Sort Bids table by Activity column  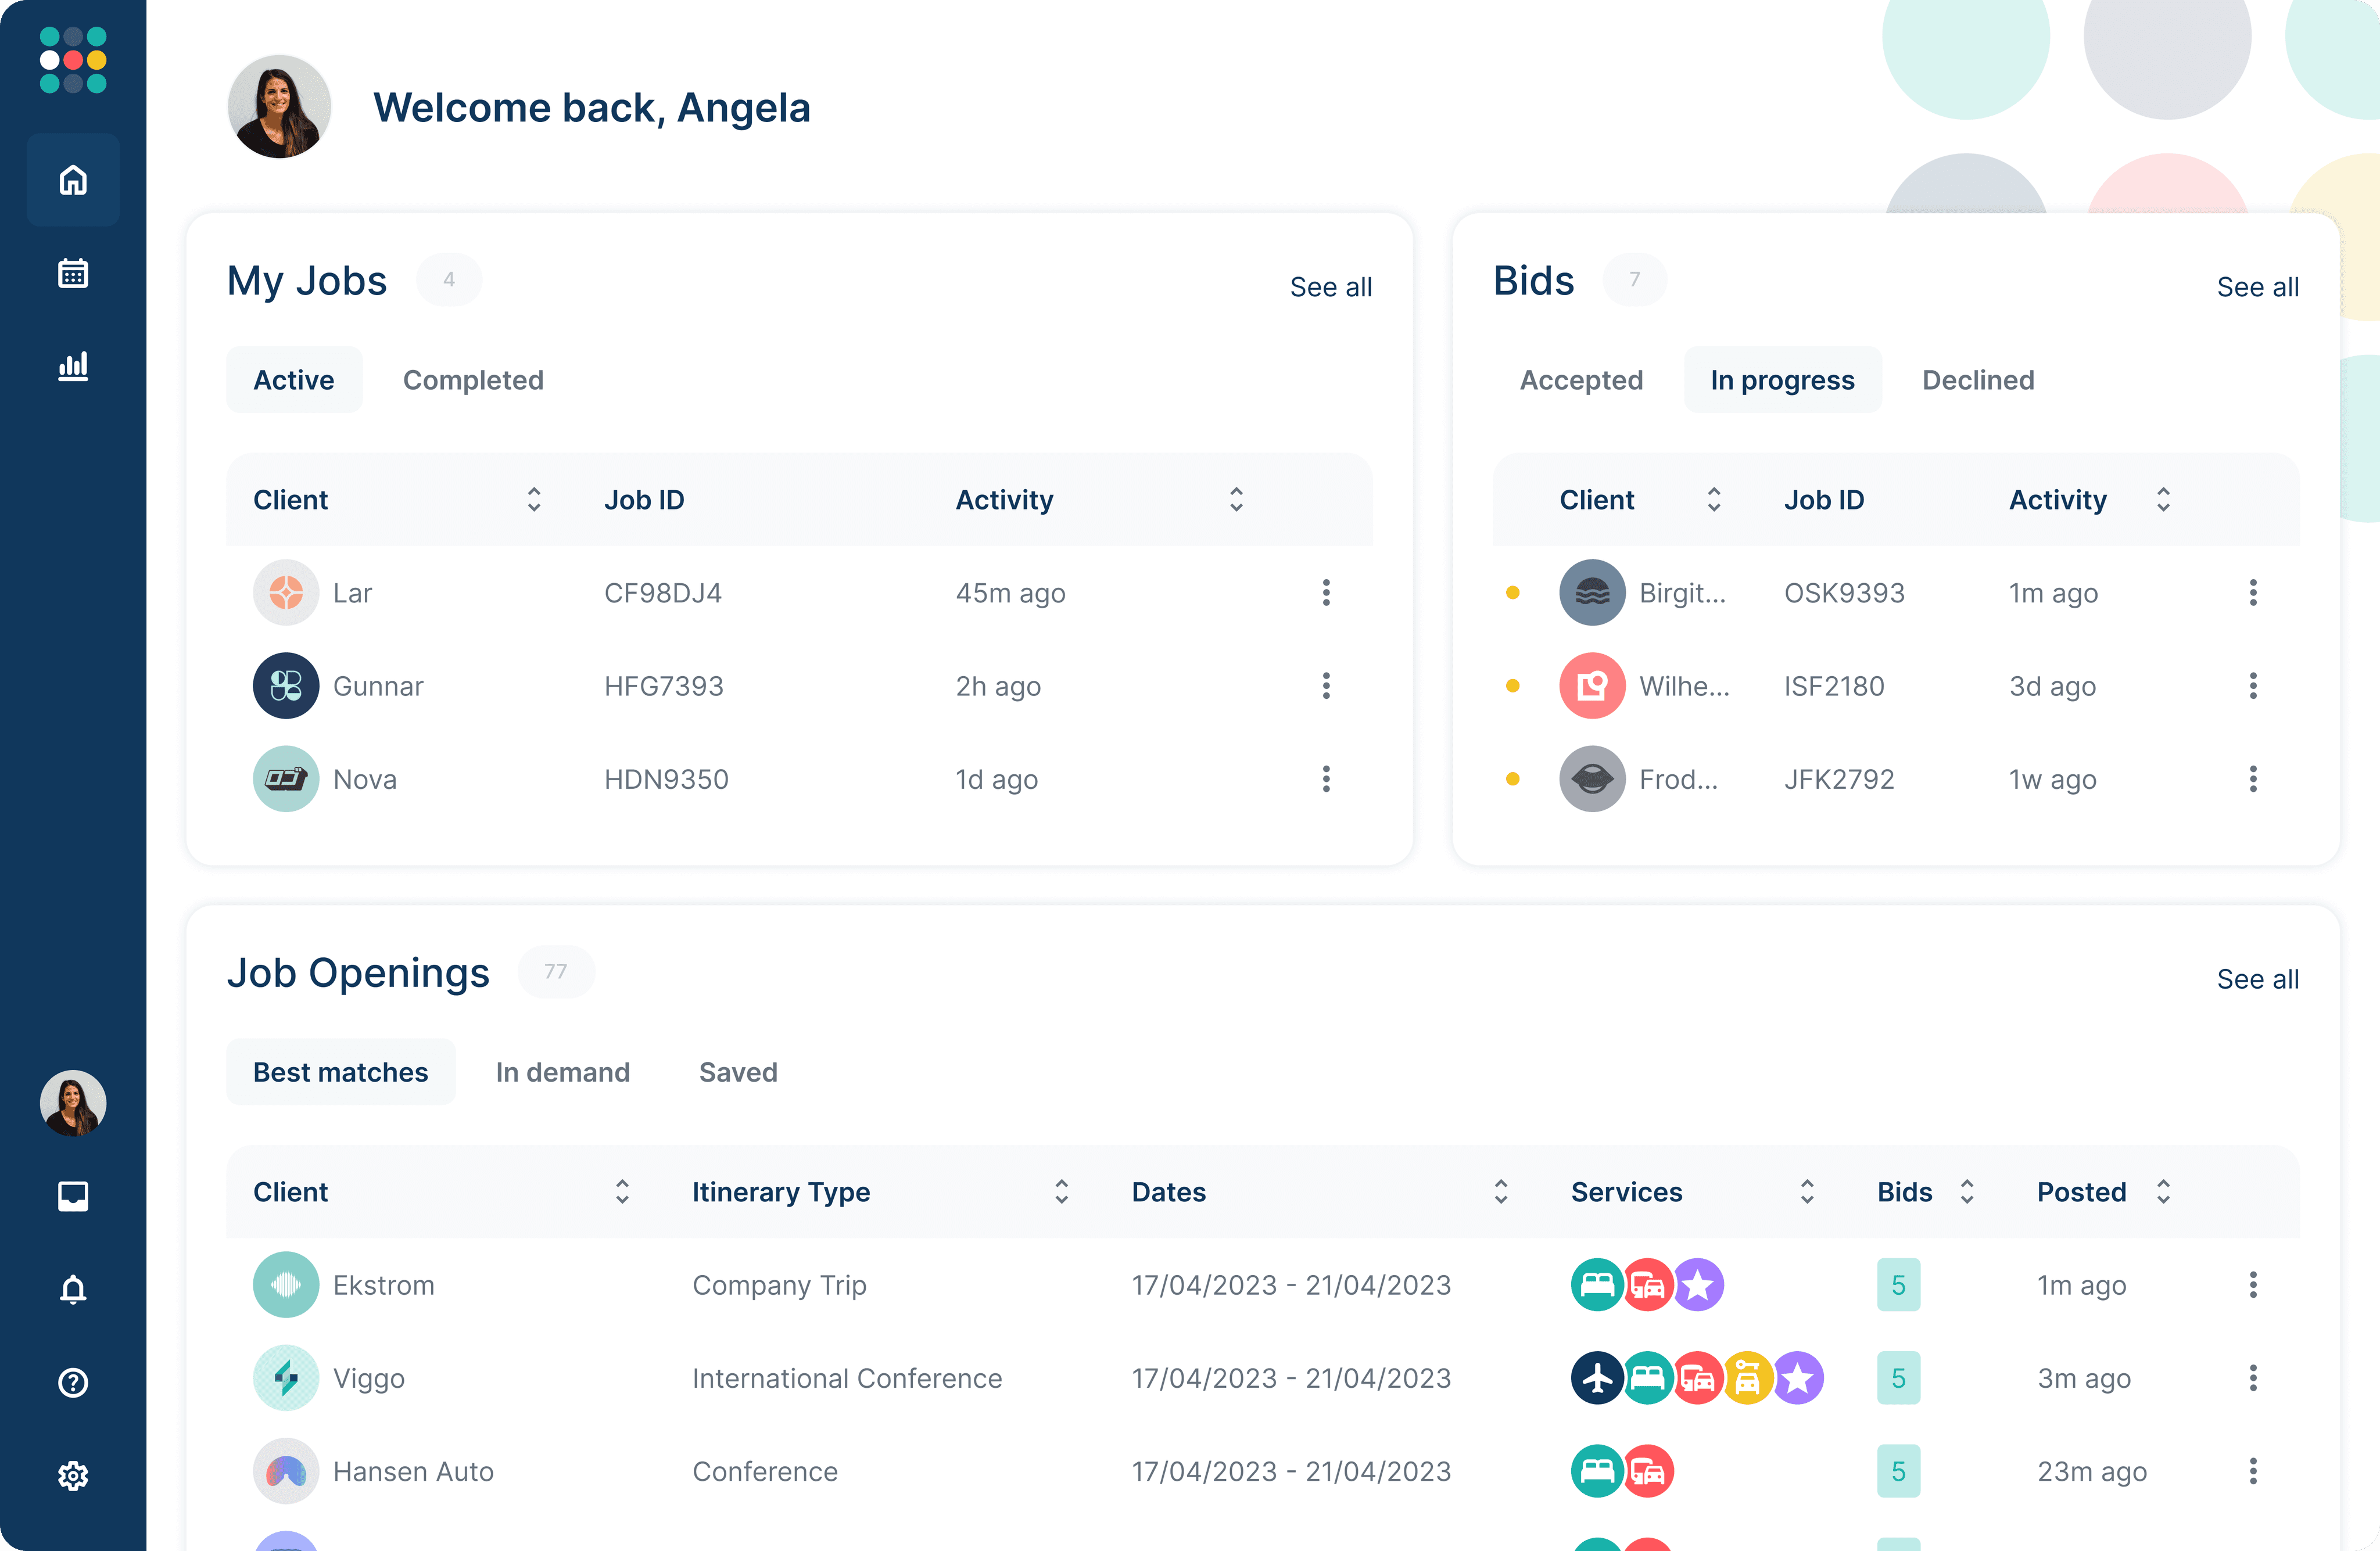click(x=2163, y=500)
